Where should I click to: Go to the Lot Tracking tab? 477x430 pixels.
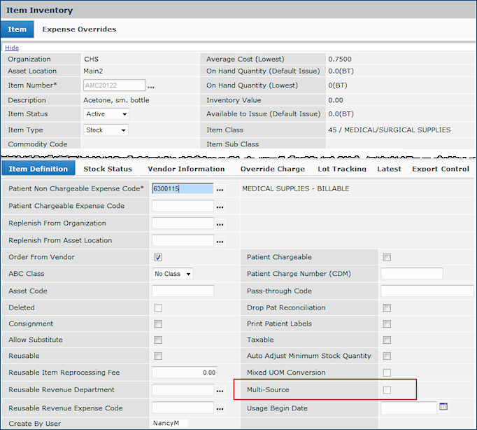tap(341, 169)
